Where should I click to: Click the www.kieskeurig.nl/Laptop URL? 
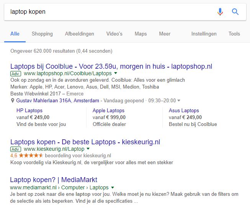54,149
